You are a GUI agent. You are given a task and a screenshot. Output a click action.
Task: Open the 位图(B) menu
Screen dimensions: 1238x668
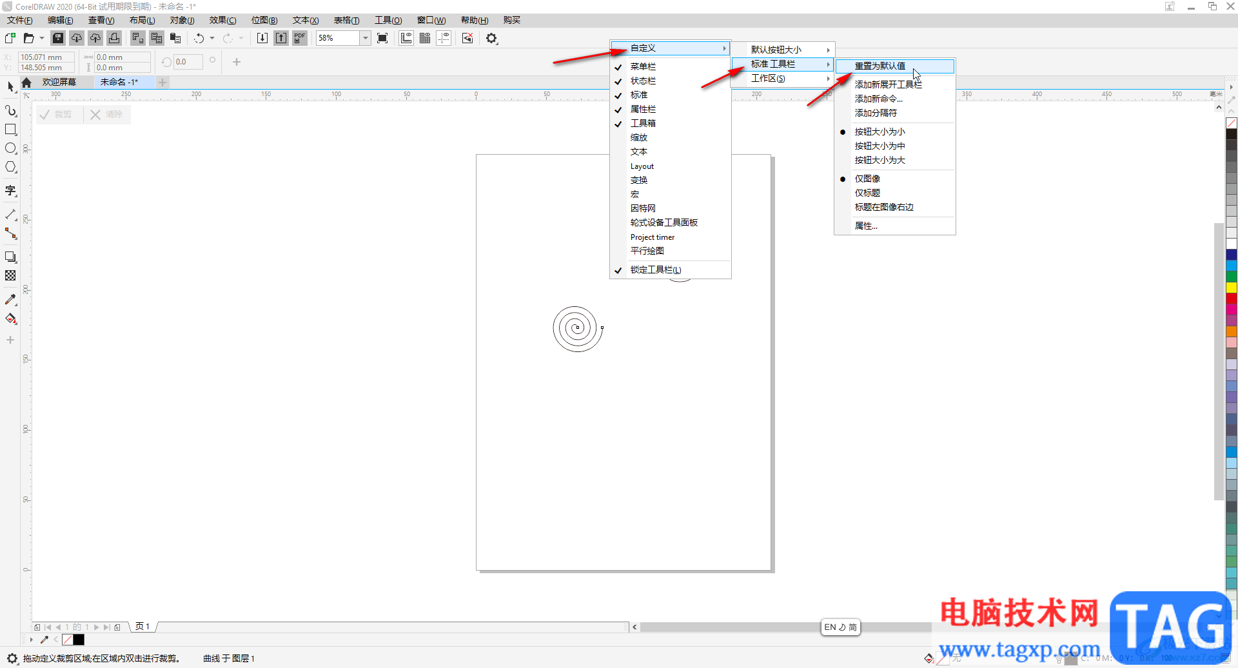pos(264,20)
